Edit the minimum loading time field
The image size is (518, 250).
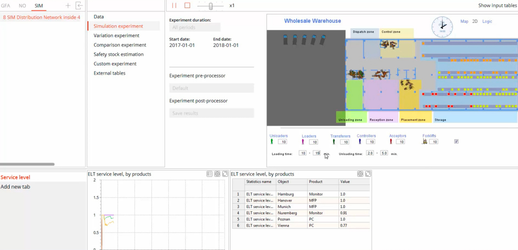point(302,153)
